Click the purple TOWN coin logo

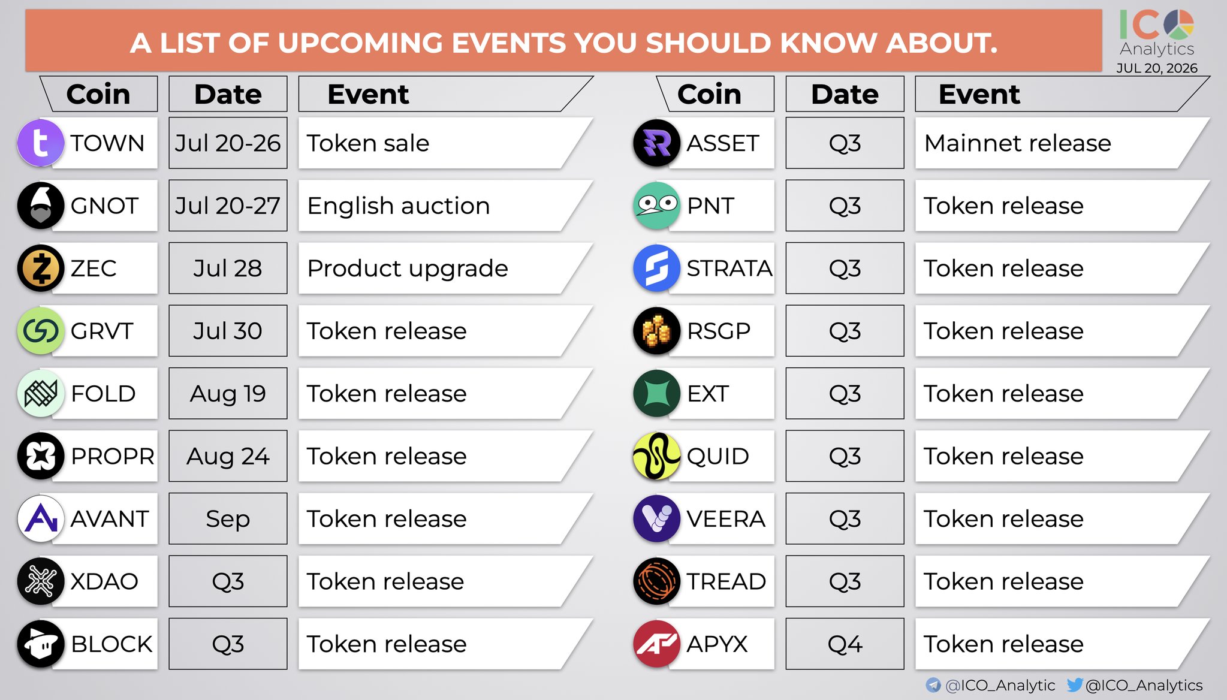[x=41, y=143]
